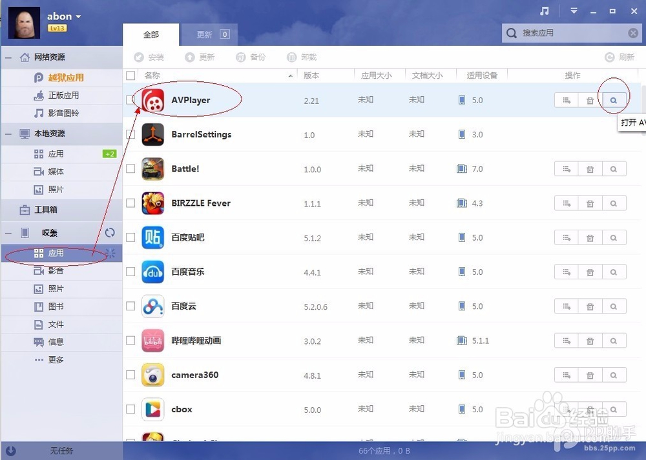646x460 pixels.
Task: Expand 更多 options in sidebar
Action: coord(62,359)
